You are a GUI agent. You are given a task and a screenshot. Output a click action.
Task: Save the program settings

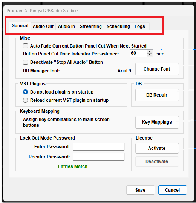coord(141,190)
